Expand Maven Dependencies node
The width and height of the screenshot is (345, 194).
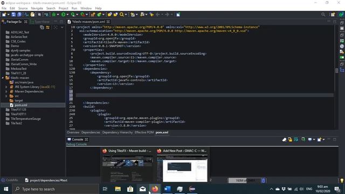(6, 92)
